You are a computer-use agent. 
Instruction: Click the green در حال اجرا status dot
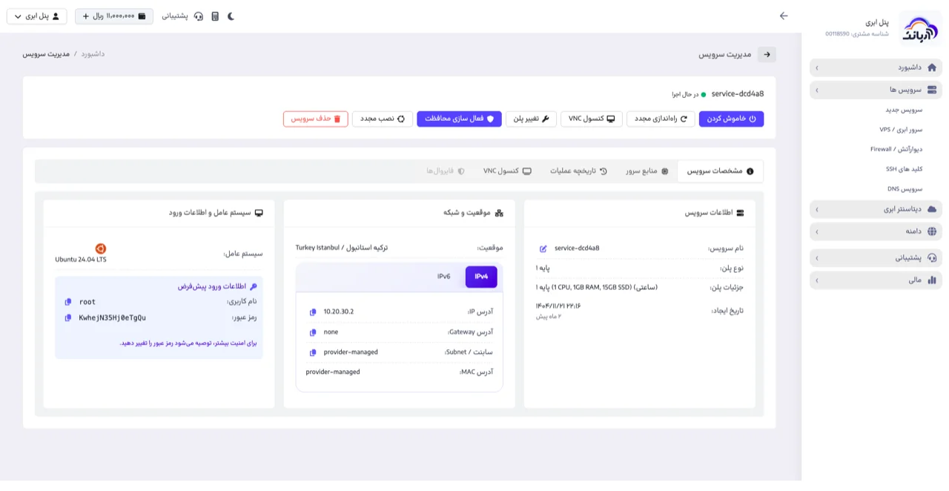click(704, 94)
